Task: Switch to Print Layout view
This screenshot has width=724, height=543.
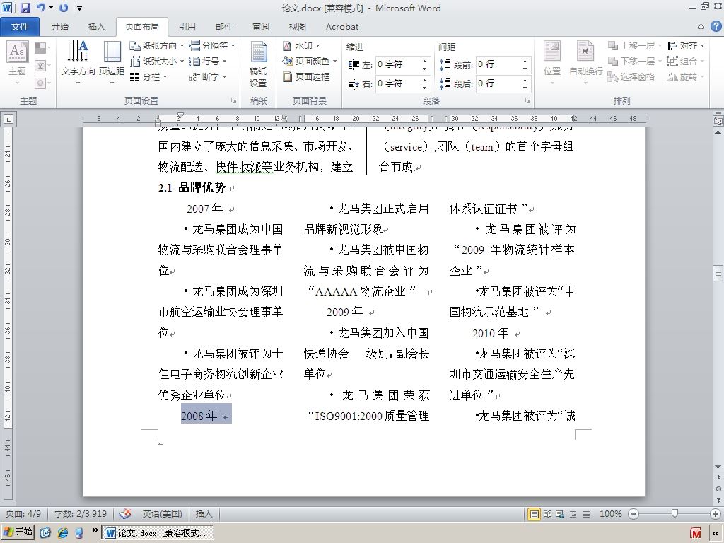Action: coord(535,514)
